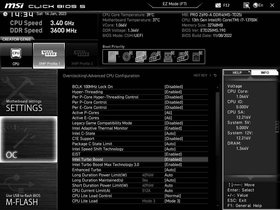Open the side panel triple-arrow expander
The height and width of the screenshot is (210, 280).
click(277, 132)
